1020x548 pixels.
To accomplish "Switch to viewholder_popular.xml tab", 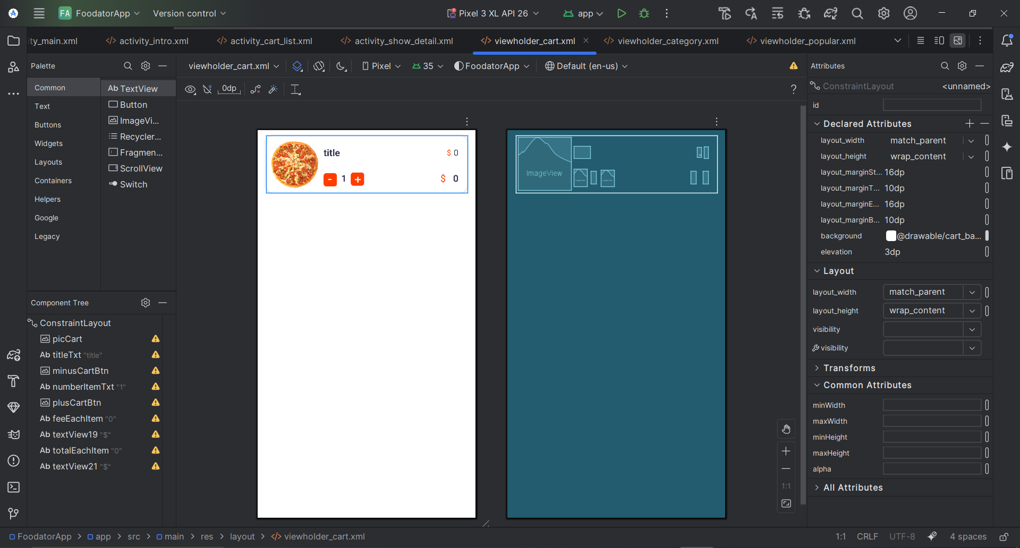I will [801, 41].
